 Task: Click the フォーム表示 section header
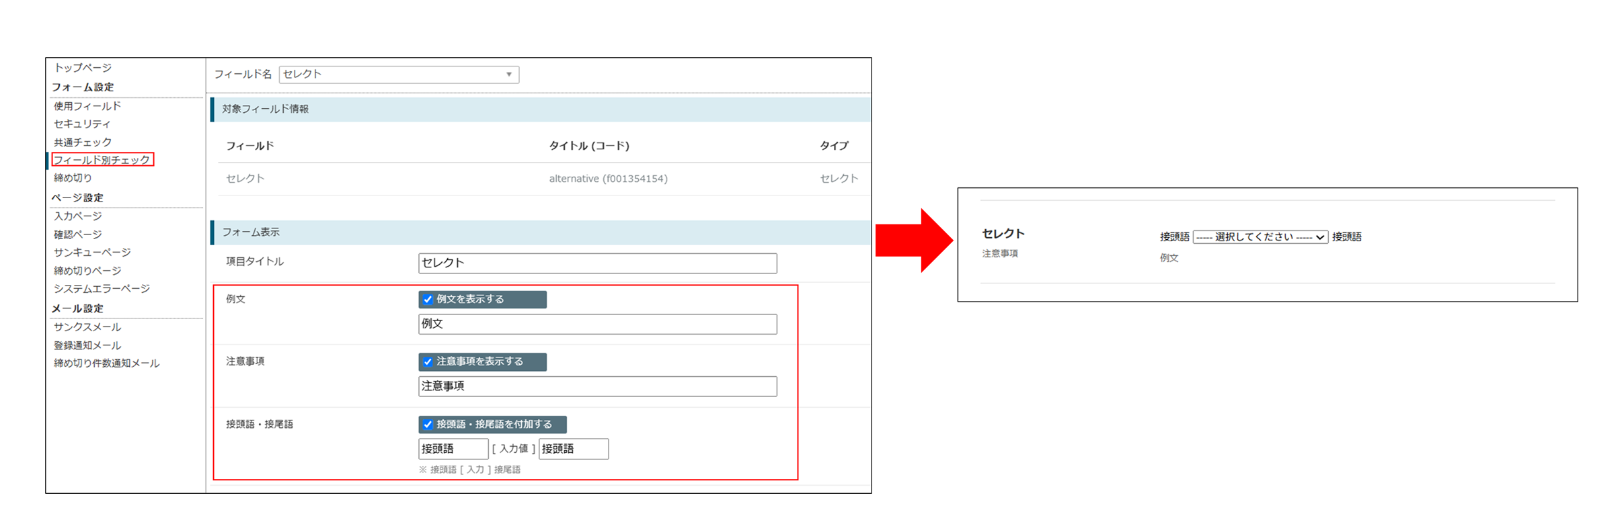pos(541,232)
